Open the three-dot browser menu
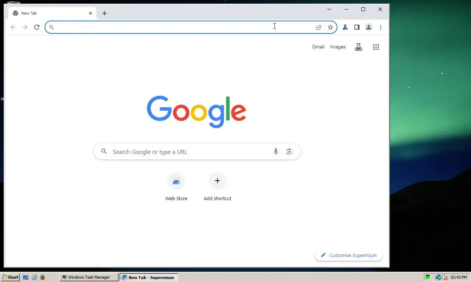The width and height of the screenshot is (471, 282). [380, 27]
